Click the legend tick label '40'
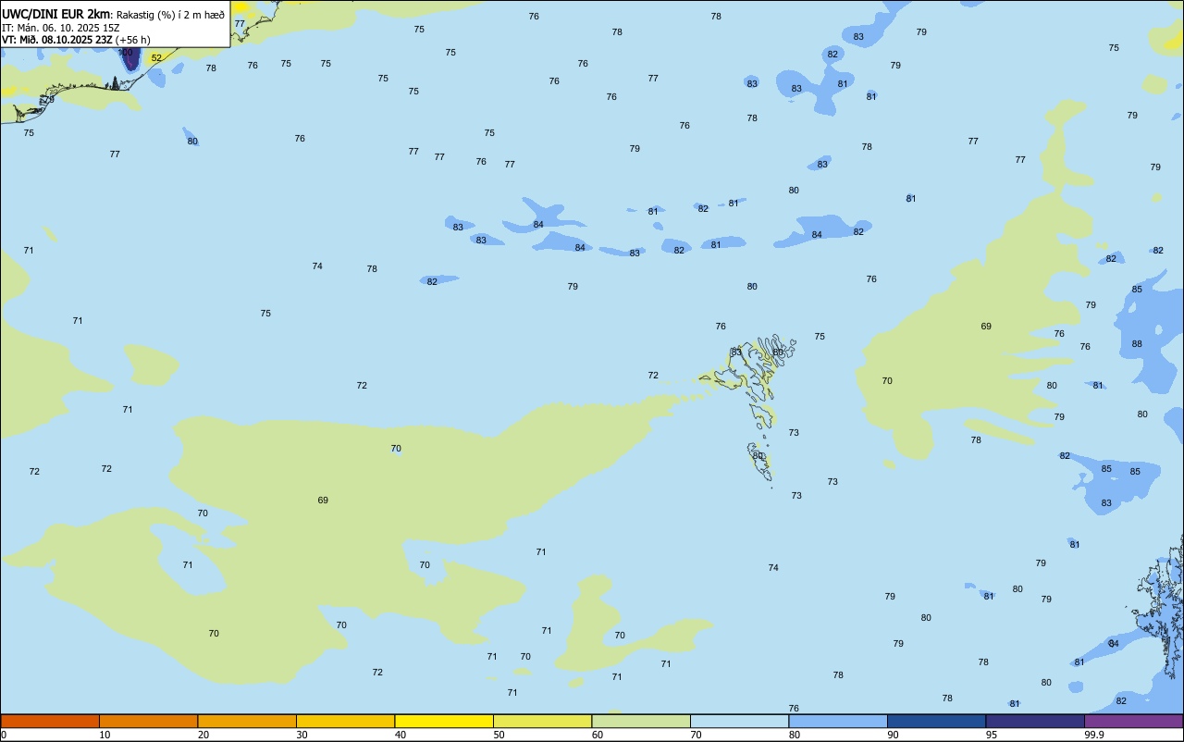 [401, 735]
